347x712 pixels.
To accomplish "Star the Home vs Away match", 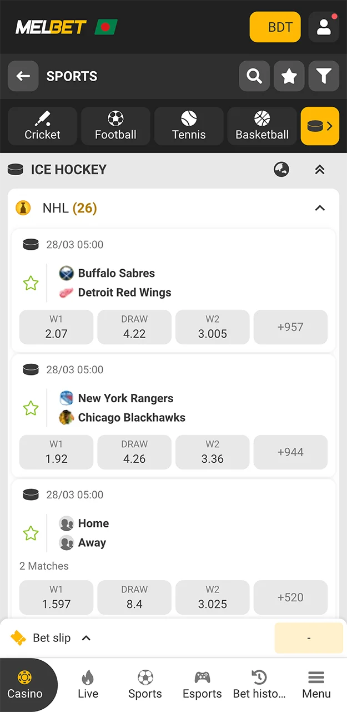I will (x=31, y=533).
